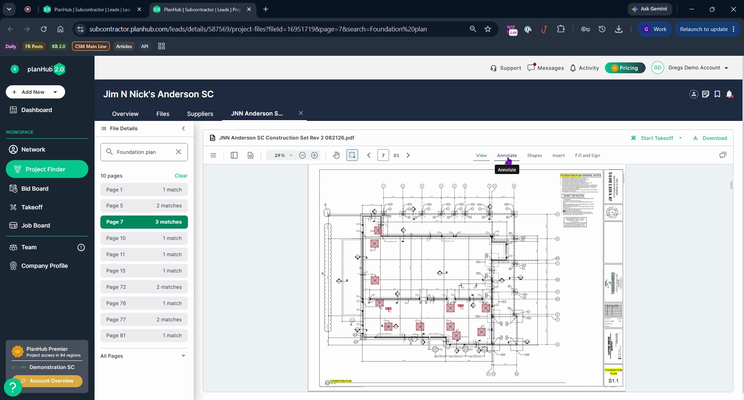Click the zoom in plus icon
Viewport: 744px width, 400px height.
[x=315, y=155]
